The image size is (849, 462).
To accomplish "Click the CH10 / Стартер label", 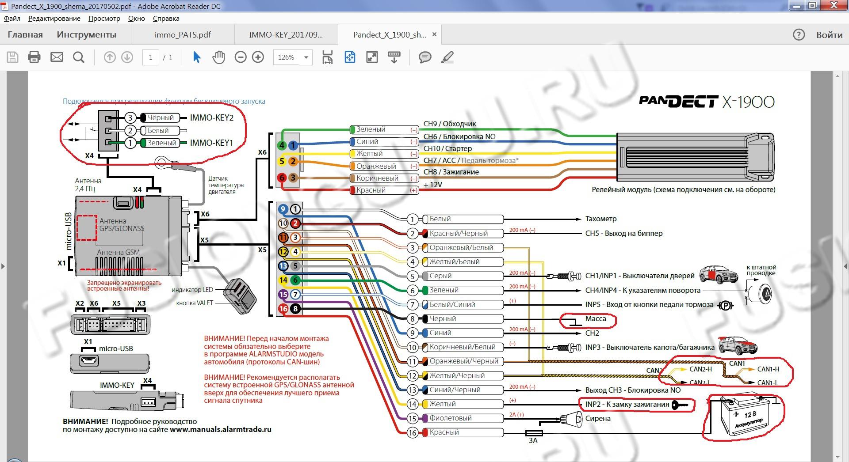I will pos(447,148).
